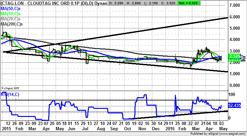Screen dimensions: 247x136
Task: Select the MA(10,C) indicator label
Action: pyautogui.click(x=11, y=14)
